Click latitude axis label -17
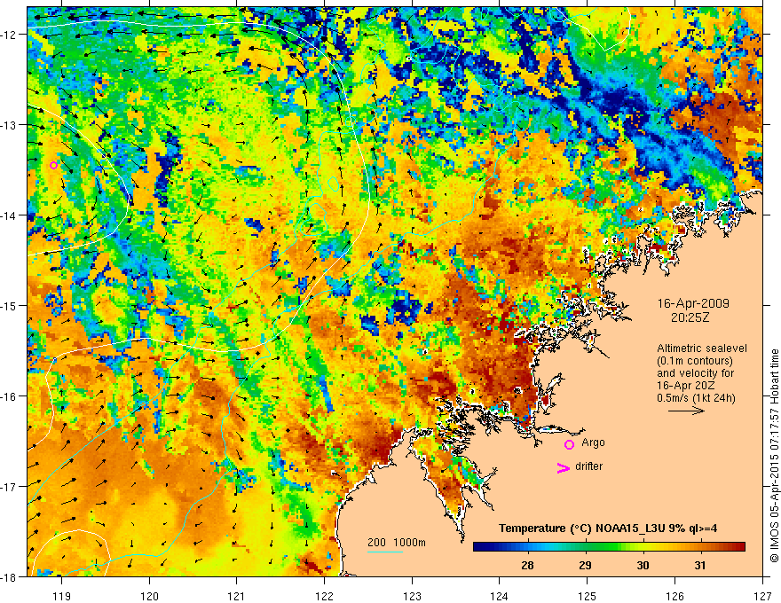781x603 pixels. tap(9, 486)
